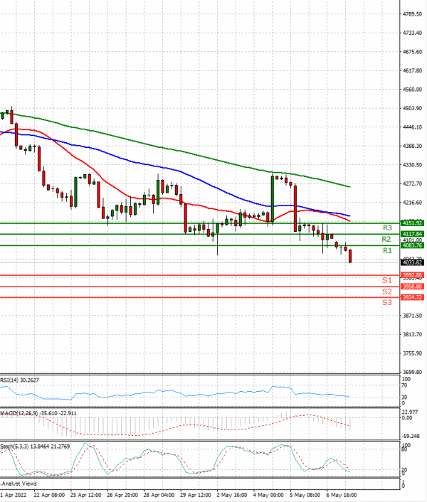This screenshot has height=502, width=427.
Task: Click the current price 4033.82 tag
Action: click(413, 262)
